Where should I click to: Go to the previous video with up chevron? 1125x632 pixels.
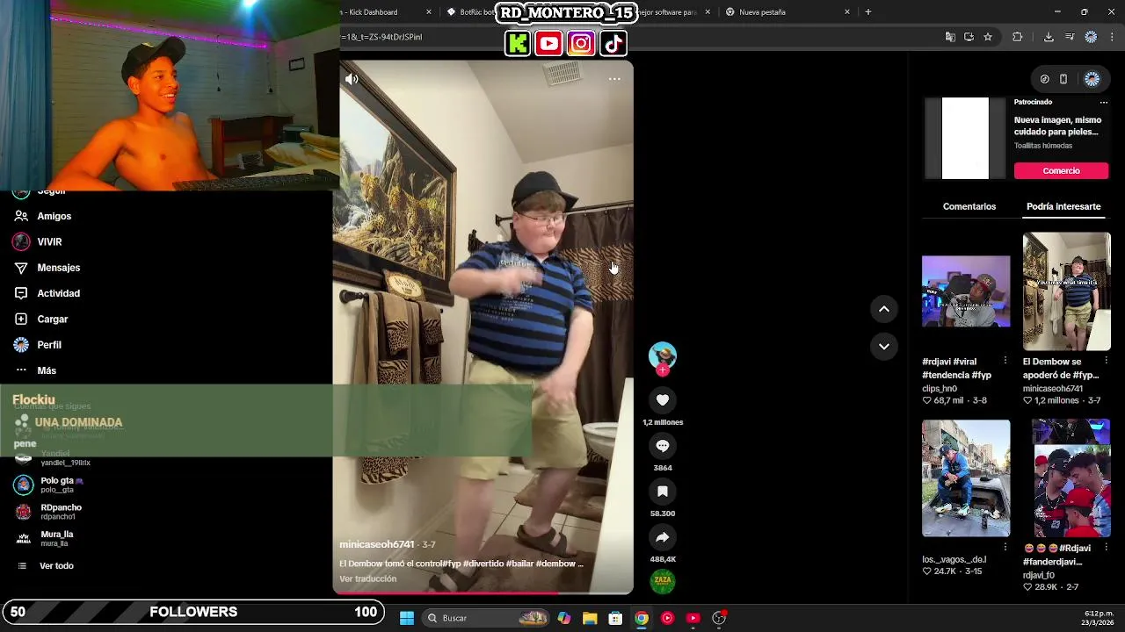(x=884, y=309)
